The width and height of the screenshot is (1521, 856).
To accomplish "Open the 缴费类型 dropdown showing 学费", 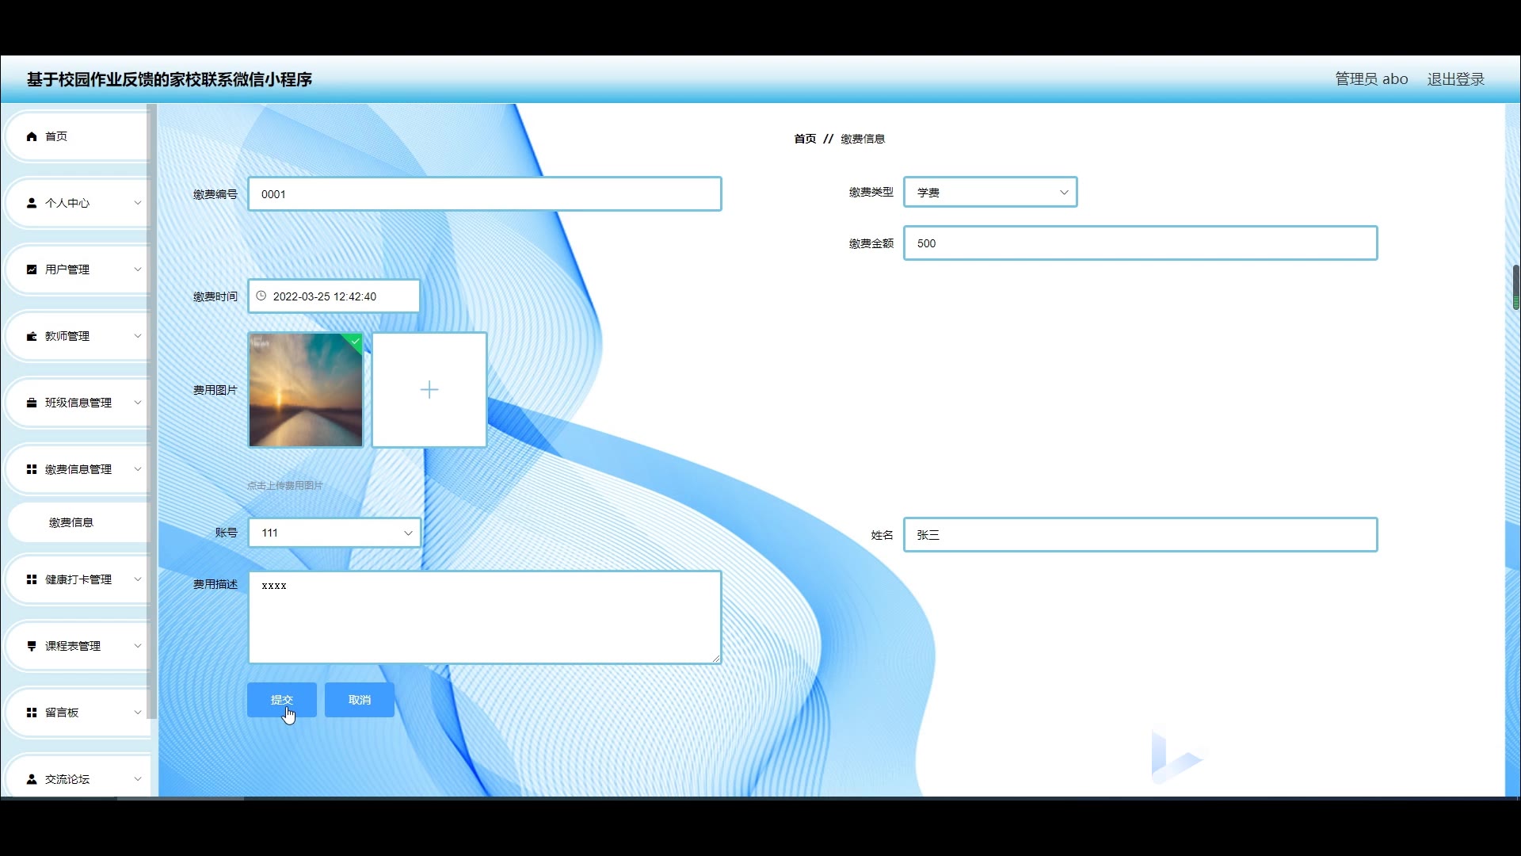I will click(989, 192).
